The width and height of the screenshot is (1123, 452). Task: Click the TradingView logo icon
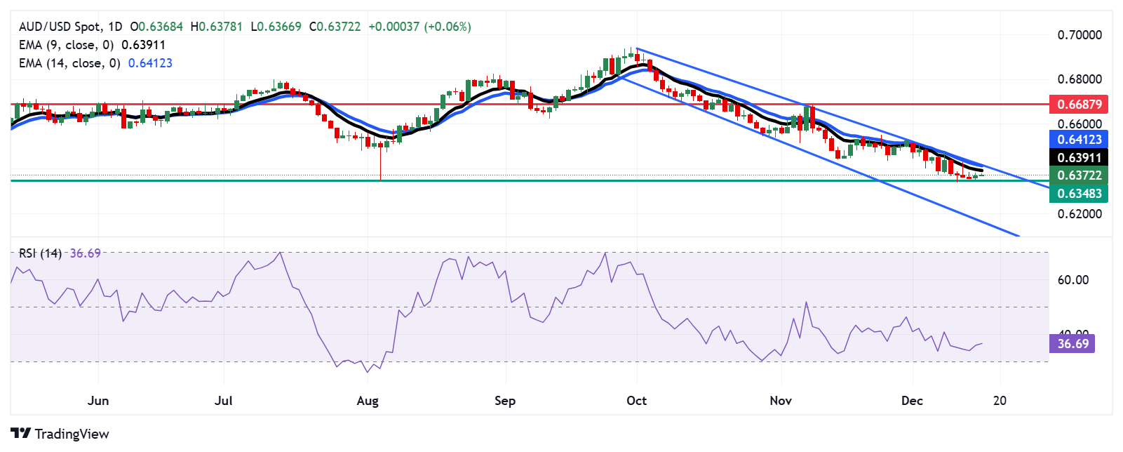tap(21, 433)
